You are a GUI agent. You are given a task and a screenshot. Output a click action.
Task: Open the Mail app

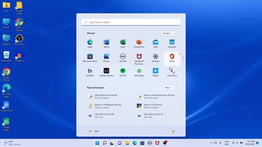tap(156, 44)
